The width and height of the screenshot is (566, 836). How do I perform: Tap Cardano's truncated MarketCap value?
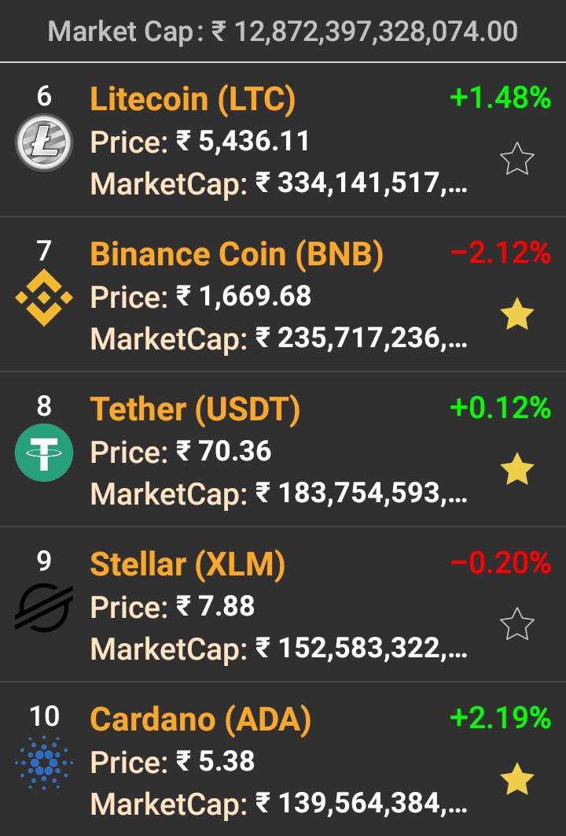(x=362, y=804)
